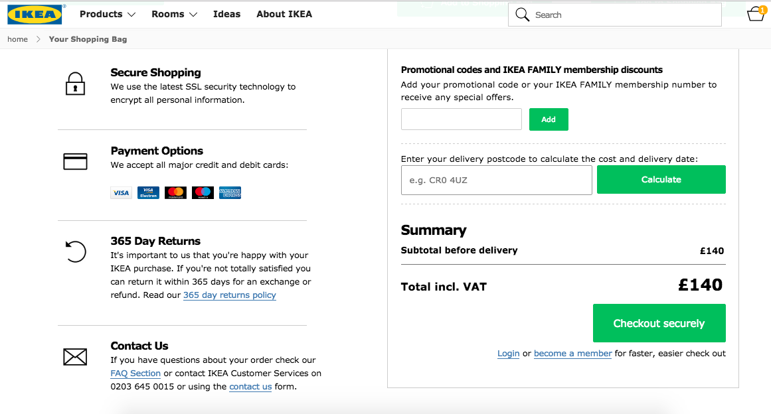771x414 pixels.
Task: Click the Maestro card logo
Action: click(x=203, y=192)
